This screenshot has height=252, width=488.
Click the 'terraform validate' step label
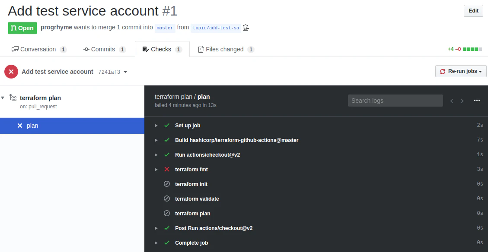tap(197, 198)
